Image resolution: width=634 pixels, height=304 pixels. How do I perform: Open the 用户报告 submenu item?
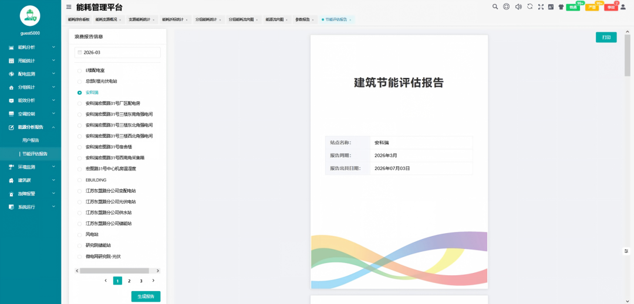[31, 141]
